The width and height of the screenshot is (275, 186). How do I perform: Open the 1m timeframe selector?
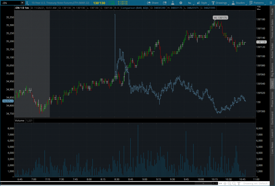click(x=190, y=3)
